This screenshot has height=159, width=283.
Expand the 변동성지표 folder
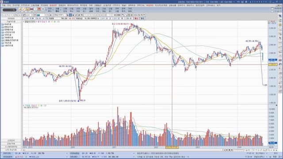7,27
